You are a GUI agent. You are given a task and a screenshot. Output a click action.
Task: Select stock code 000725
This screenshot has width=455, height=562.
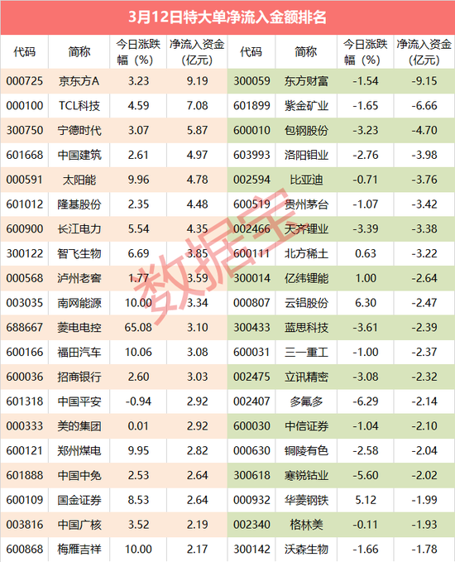point(24,81)
